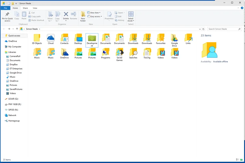Viewport: 245px width, 163px height.
Task: Click the Rename icon
Action: [73, 14]
